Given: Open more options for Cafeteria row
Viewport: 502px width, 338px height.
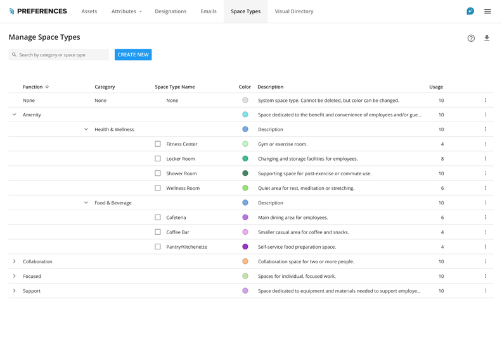Looking at the screenshot, I should pyautogui.click(x=486, y=218).
